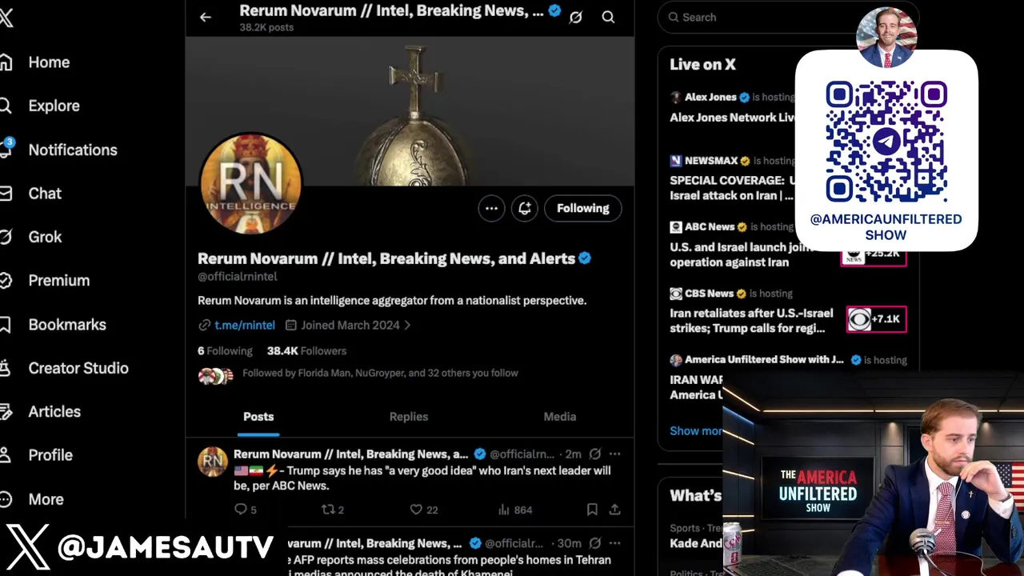Click Grok icon in profile header
This screenshot has height=576, width=1024.
[575, 17]
